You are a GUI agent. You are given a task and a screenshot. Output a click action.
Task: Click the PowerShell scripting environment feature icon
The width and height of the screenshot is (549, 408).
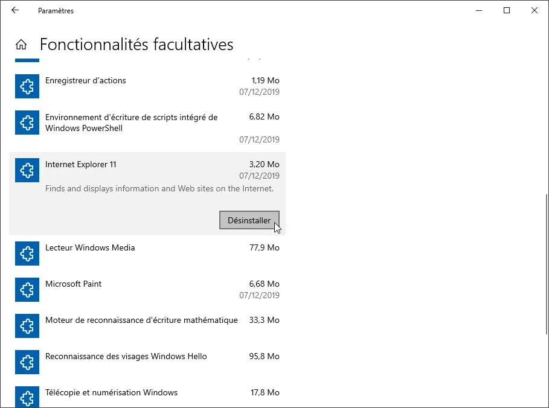click(x=27, y=123)
